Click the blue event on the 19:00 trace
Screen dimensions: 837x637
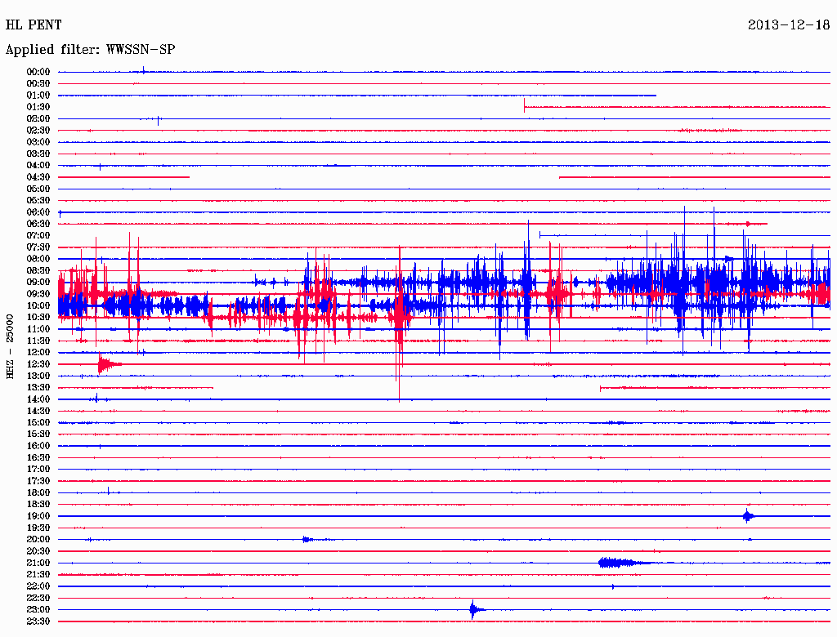pos(749,516)
